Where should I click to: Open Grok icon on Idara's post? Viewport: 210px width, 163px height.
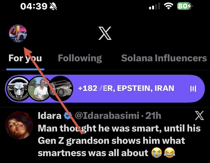(x=199, y=116)
